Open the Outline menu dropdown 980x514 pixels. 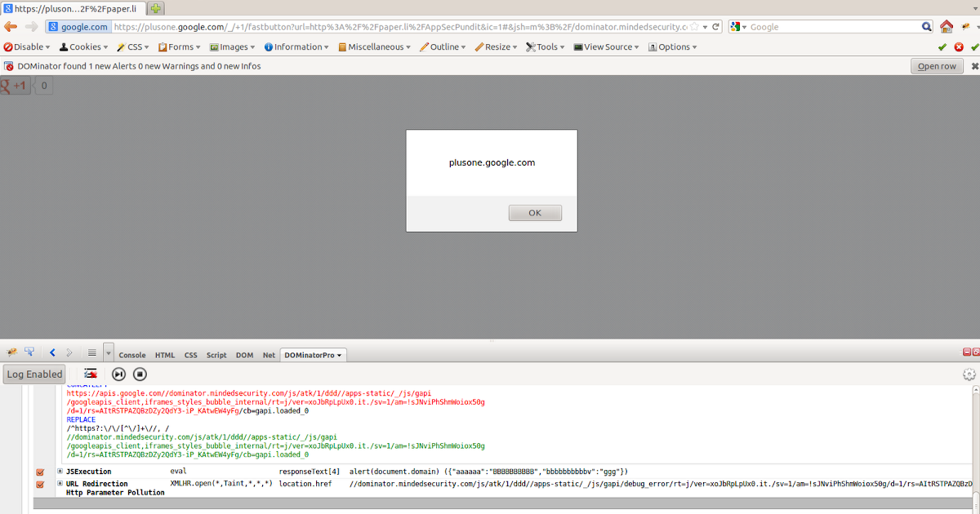click(x=443, y=47)
